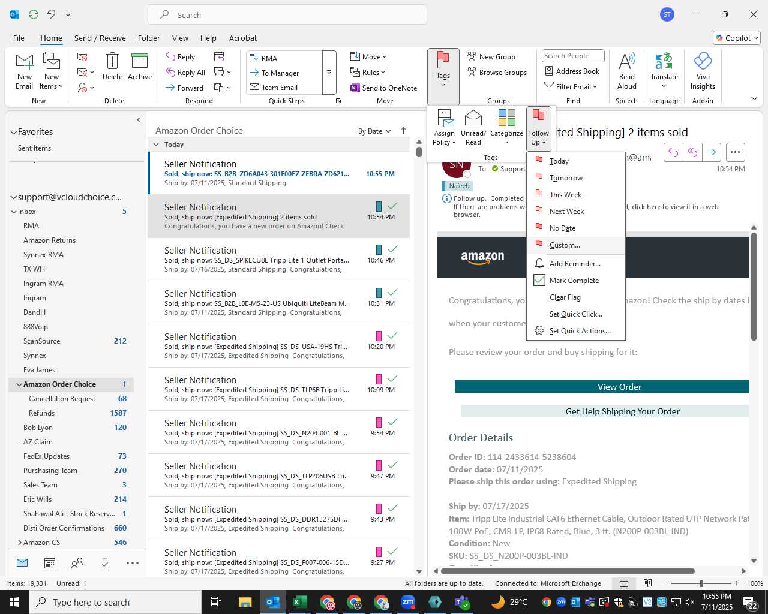Click the Address Book button
Image resolution: width=768 pixels, height=614 pixels.
572,71
